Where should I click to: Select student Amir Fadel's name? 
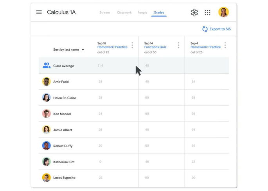pyautogui.click(x=61, y=82)
